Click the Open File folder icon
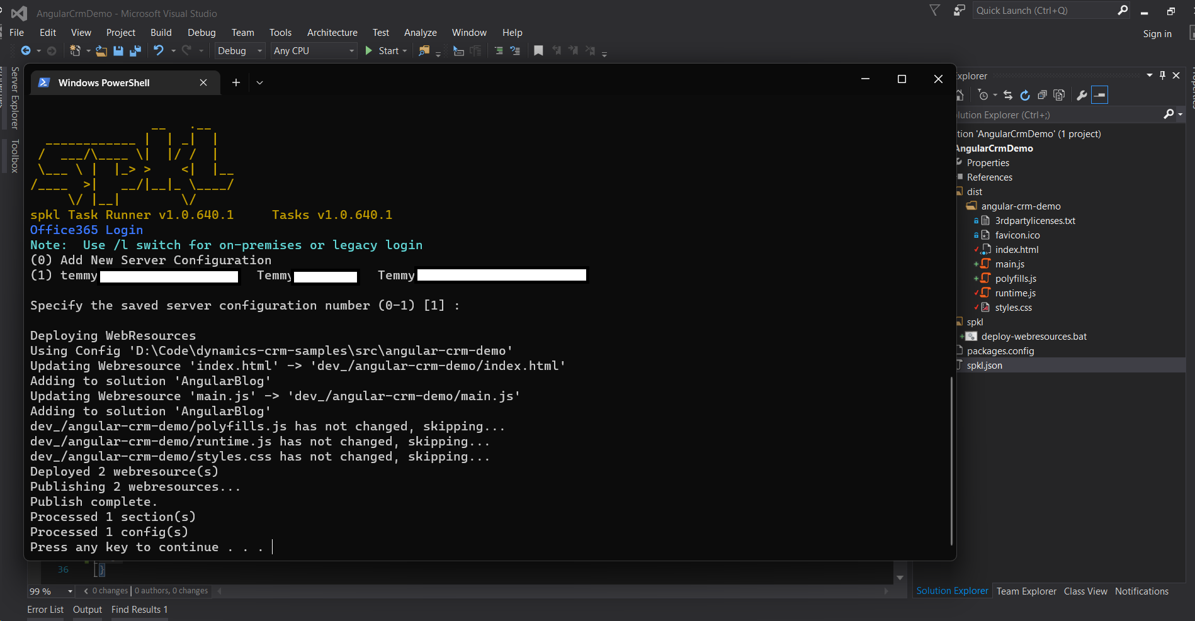1195x621 pixels. (101, 51)
